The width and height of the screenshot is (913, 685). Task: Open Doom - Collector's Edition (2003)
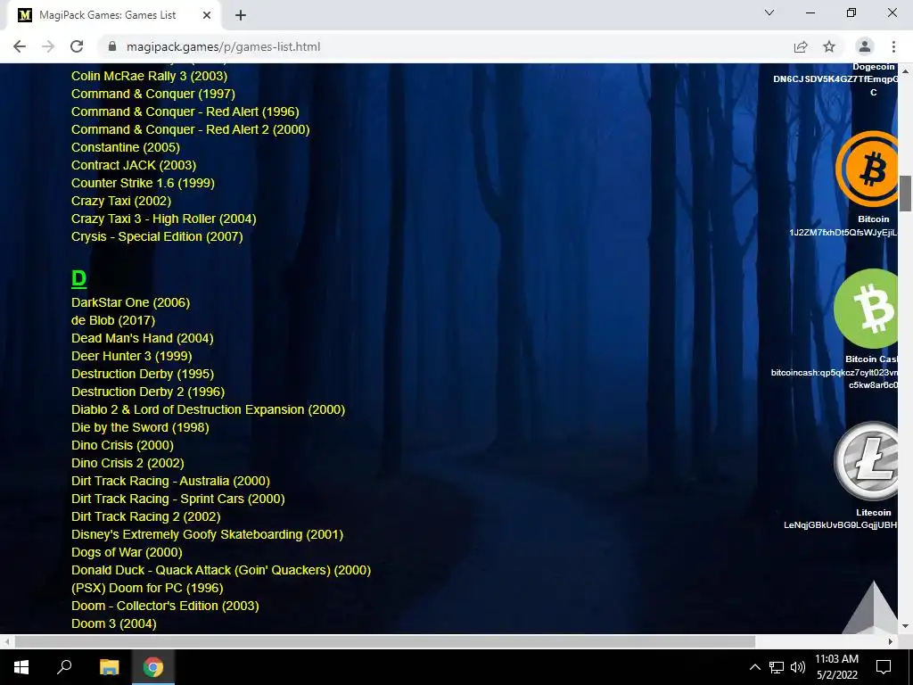(x=165, y=606)
